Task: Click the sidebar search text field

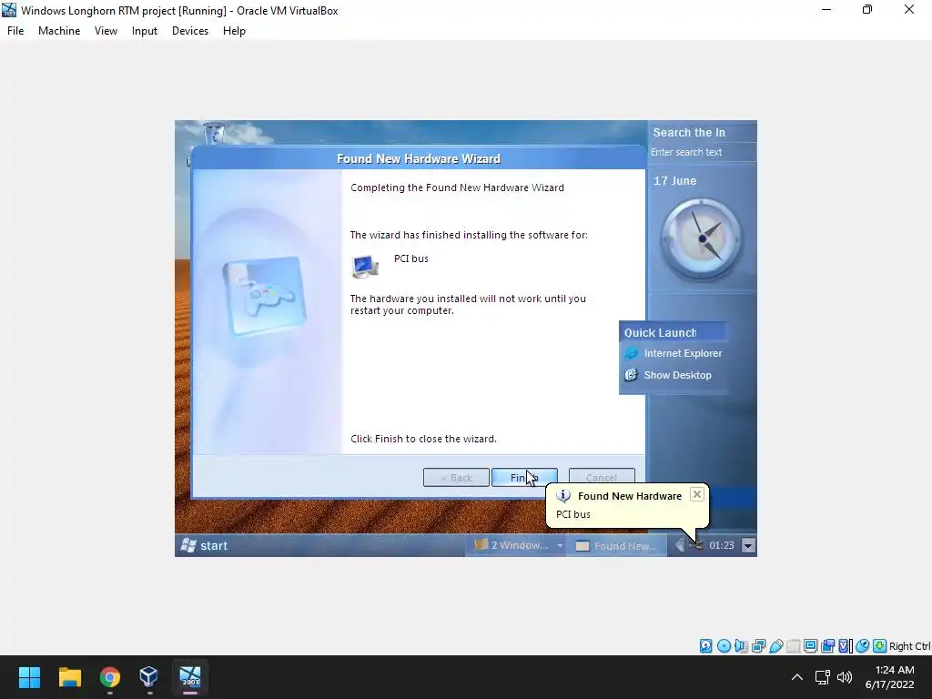Action: coord(702,152)
